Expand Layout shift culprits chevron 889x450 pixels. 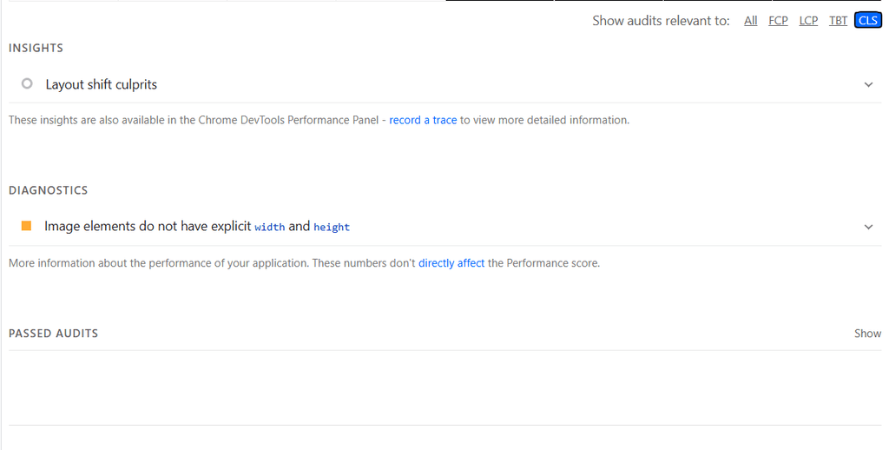tap(868, 84)
